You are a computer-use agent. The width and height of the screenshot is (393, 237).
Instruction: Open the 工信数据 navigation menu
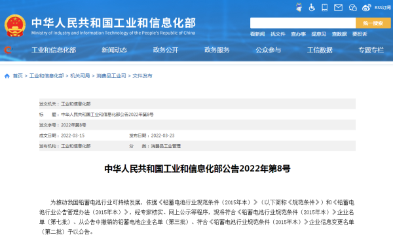click(320, 50)
